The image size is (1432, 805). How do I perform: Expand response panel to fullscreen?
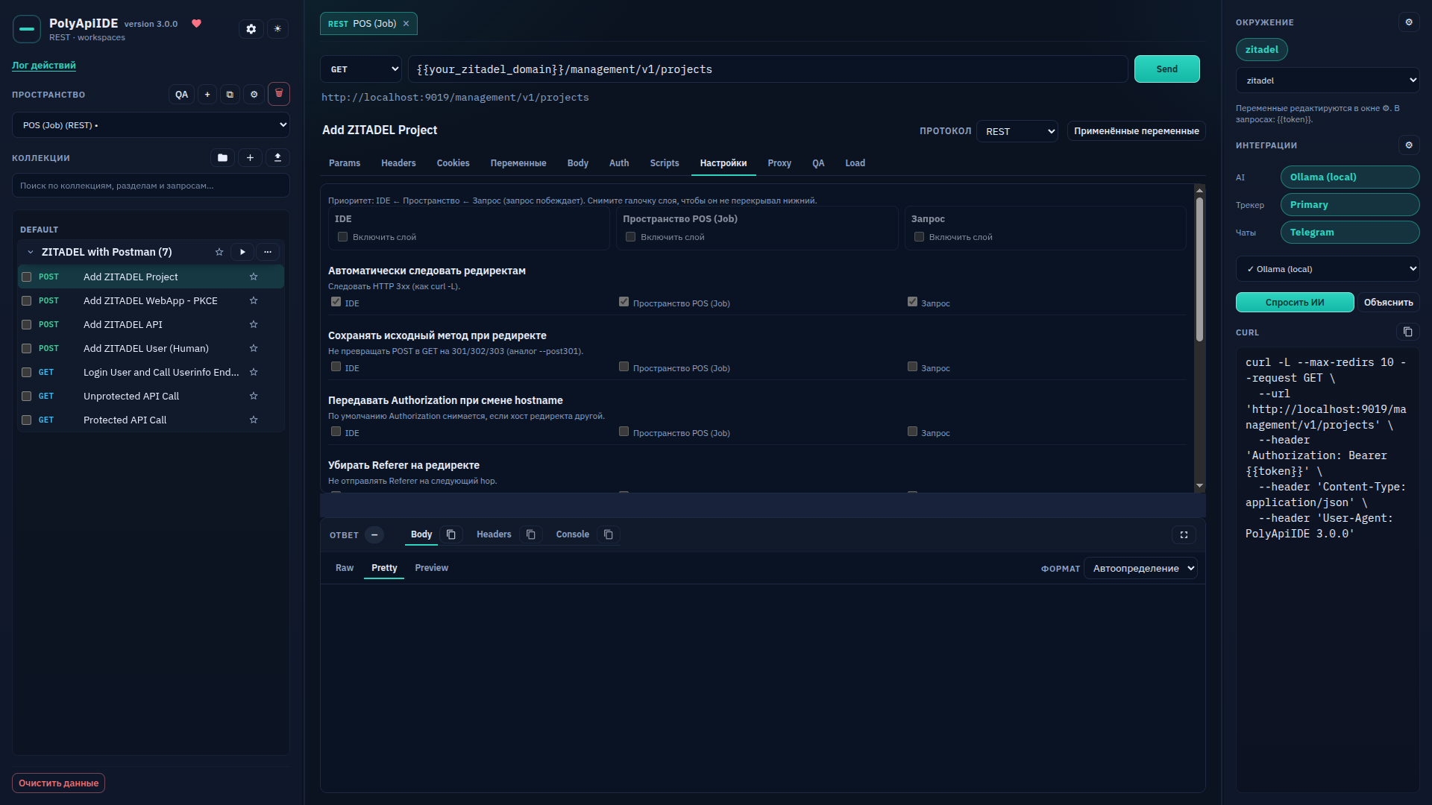point(1184,534)
